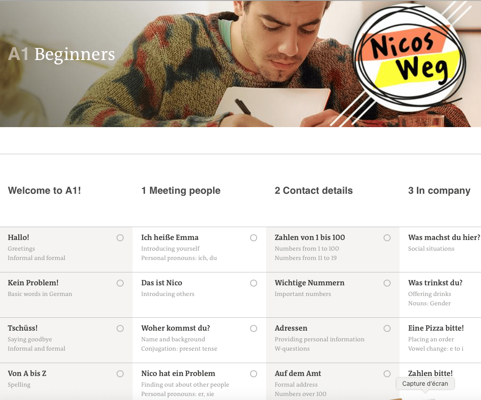Select the 1 Meeting people chapter heading
The height and width of the screenshot is (400, 481).
(181, 191)
